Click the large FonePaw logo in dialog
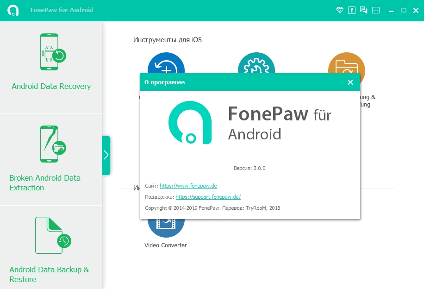Image resolution: width=424 pixels, height=289 pixels. 190,122
